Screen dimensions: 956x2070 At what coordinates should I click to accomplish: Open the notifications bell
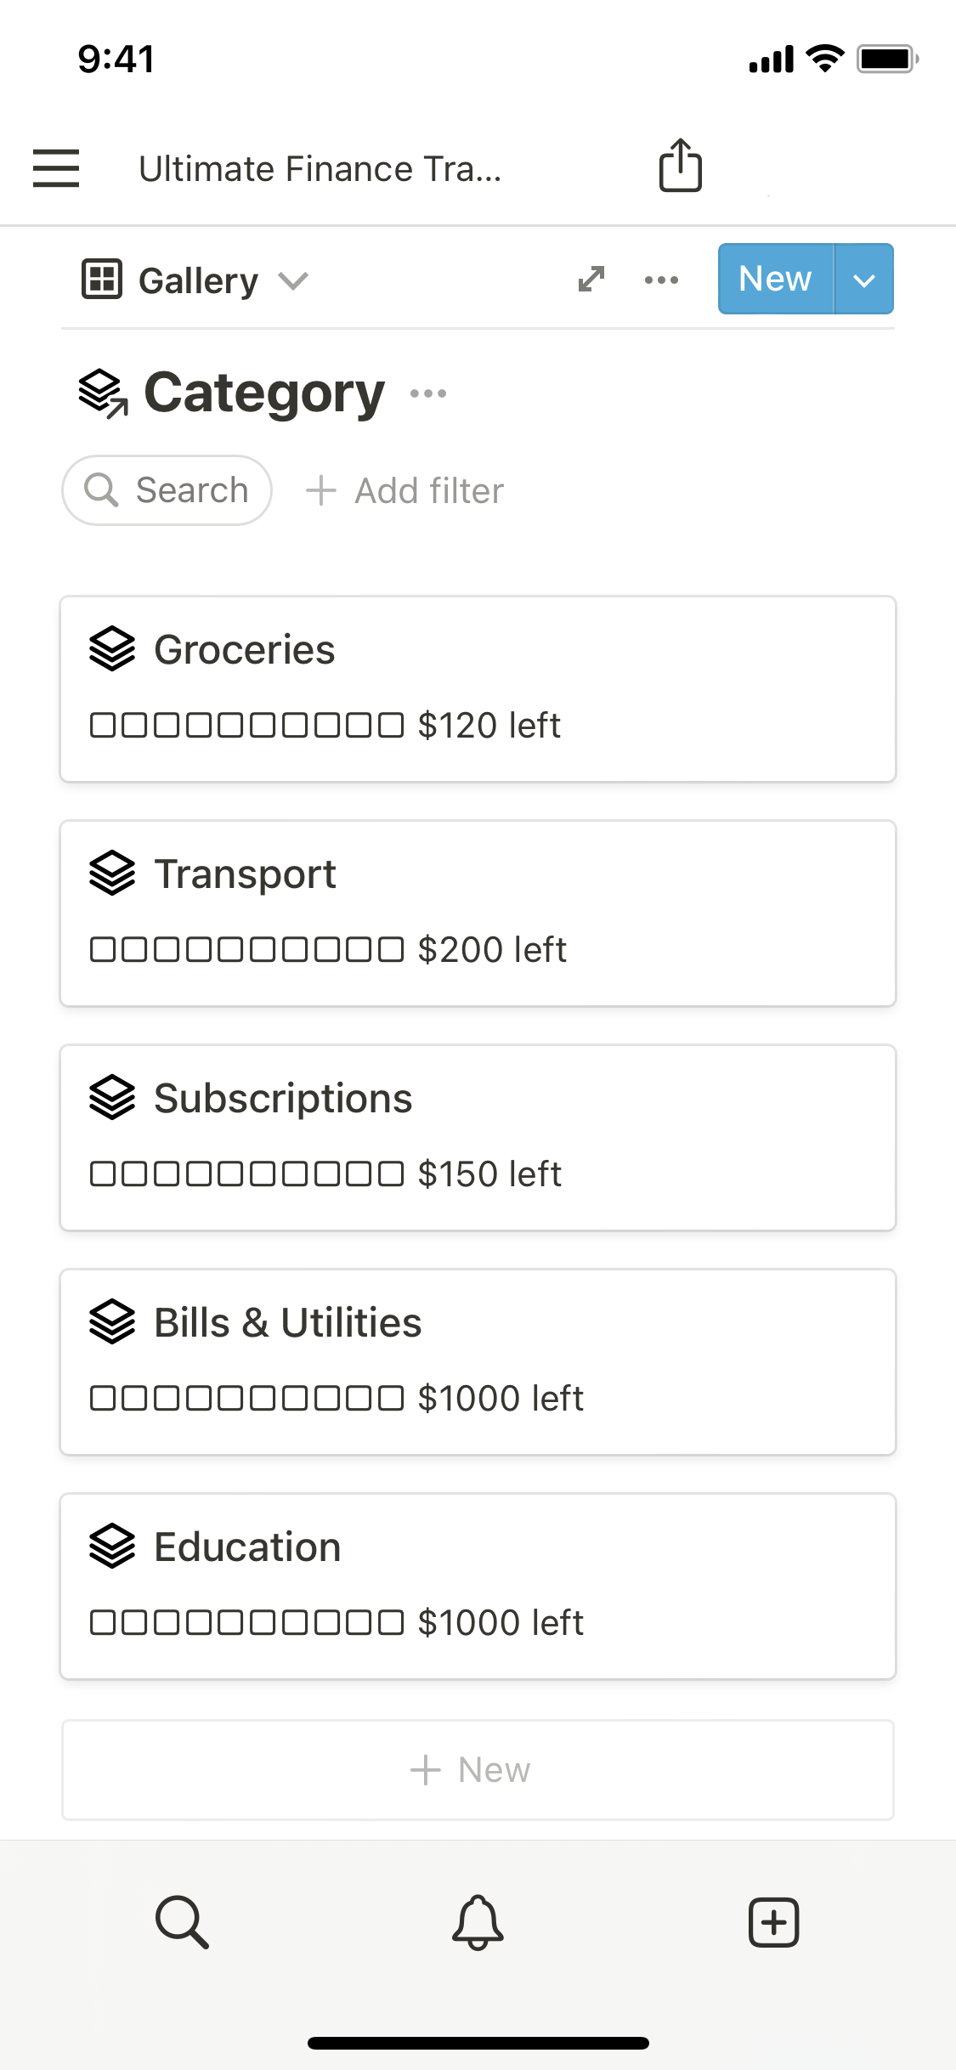(x=478, y=1921)
